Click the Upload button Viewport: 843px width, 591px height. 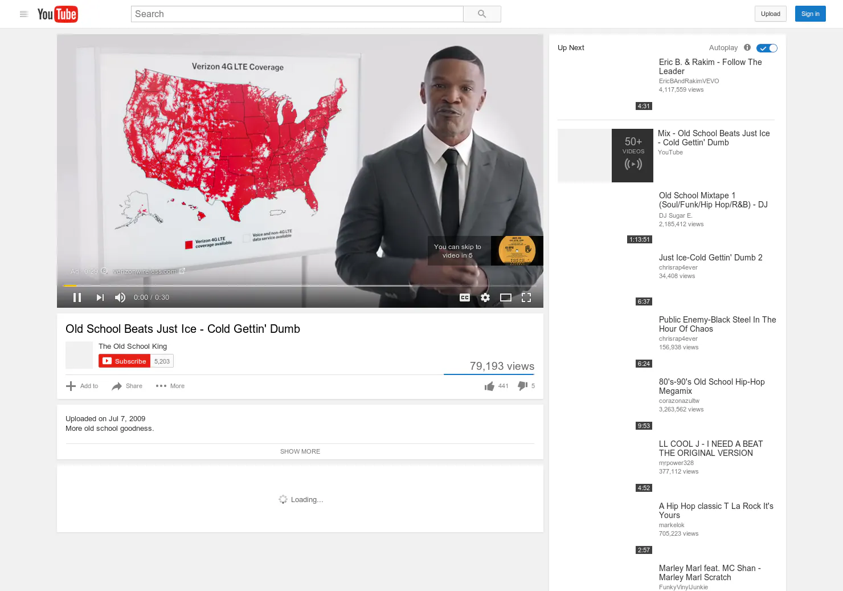(771, 14)
